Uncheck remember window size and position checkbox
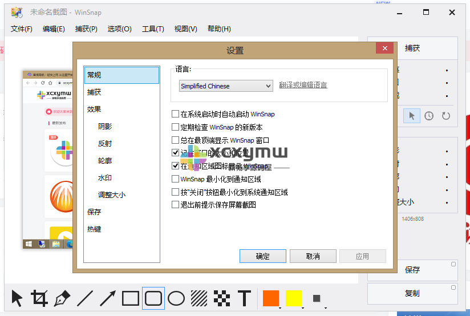The width and height of the screenshot is (470, 316). [x=175, y=153]
